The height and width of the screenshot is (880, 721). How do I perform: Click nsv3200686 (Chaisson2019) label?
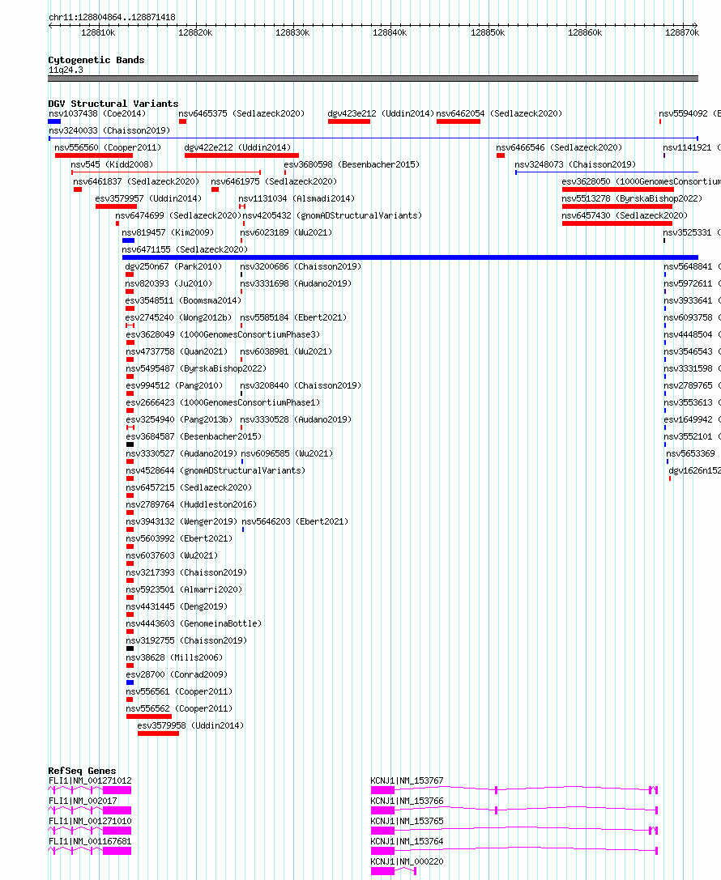pyautogui.click(x=301, y=266)
